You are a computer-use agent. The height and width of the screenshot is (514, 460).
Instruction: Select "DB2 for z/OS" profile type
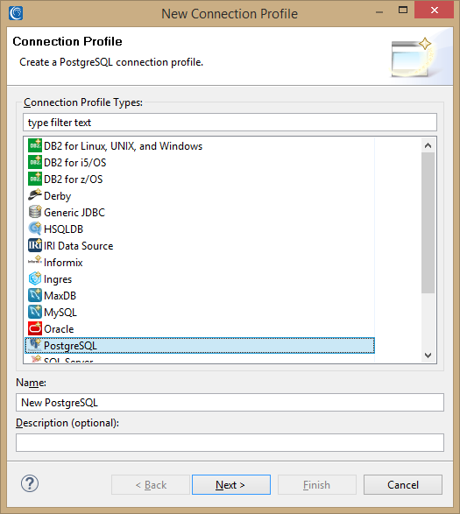coord(74,180)
